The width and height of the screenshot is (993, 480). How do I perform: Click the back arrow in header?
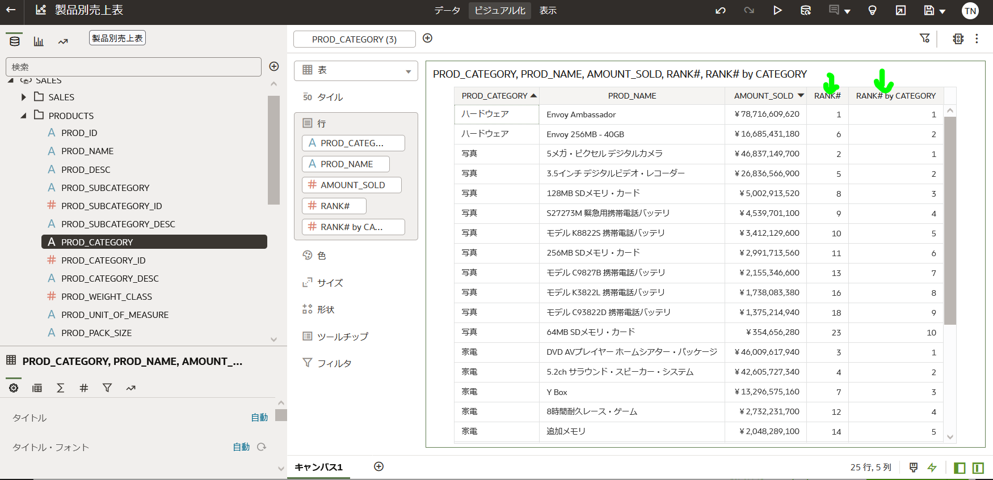[11, 10]
